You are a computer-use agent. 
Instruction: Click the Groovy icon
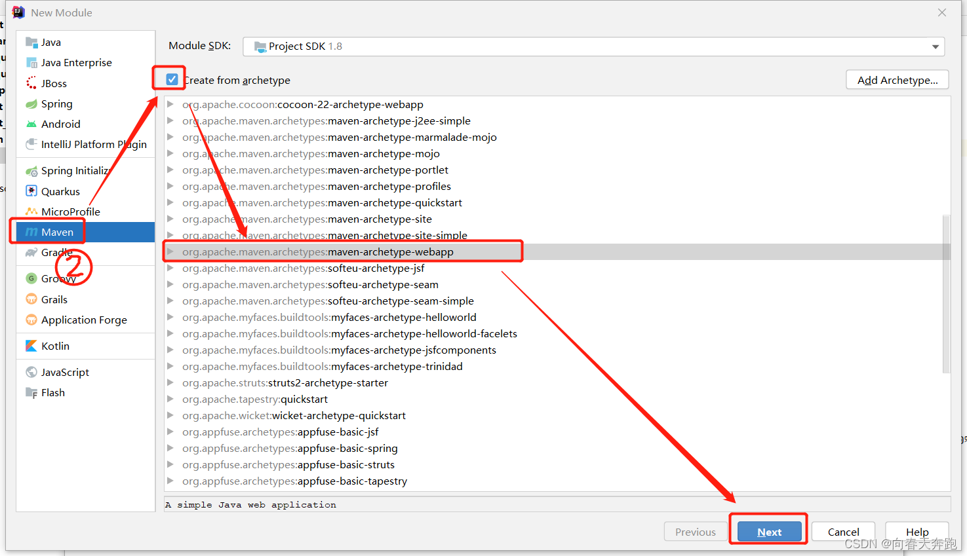(x=31, y=278)
